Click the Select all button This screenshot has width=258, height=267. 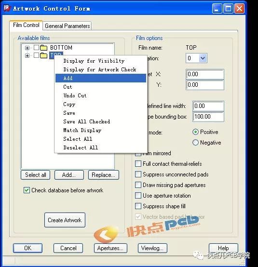pyautogui.click(x=36, y=175)
